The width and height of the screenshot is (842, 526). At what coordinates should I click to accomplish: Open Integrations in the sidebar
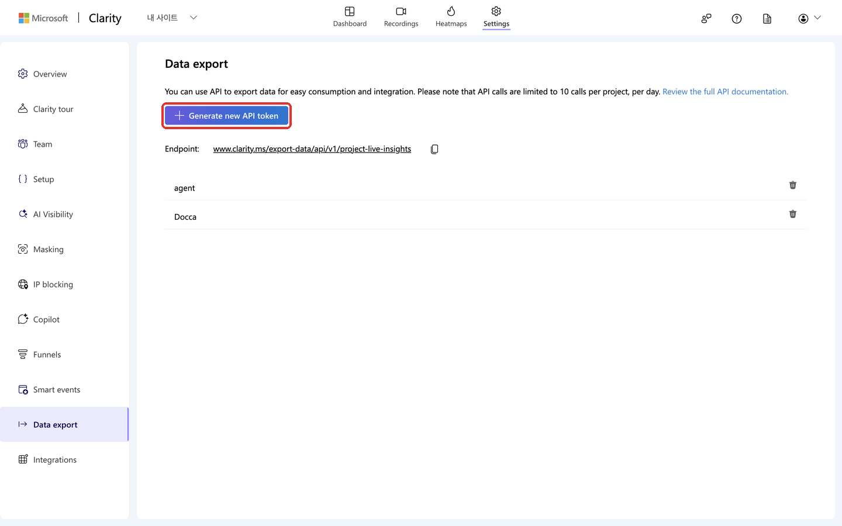(x=64, y=460)
